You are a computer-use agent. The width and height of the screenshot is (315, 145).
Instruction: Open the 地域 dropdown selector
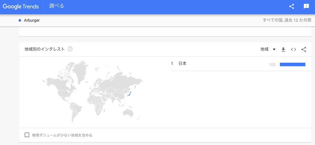tap(268, 49)
